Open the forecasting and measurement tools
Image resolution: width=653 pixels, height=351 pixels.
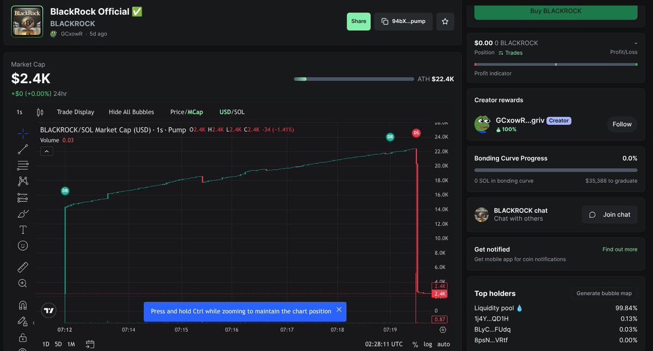pos(23,197)
